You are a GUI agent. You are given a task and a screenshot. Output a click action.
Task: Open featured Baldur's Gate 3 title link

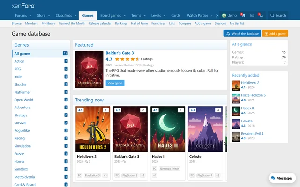point(120,53)
